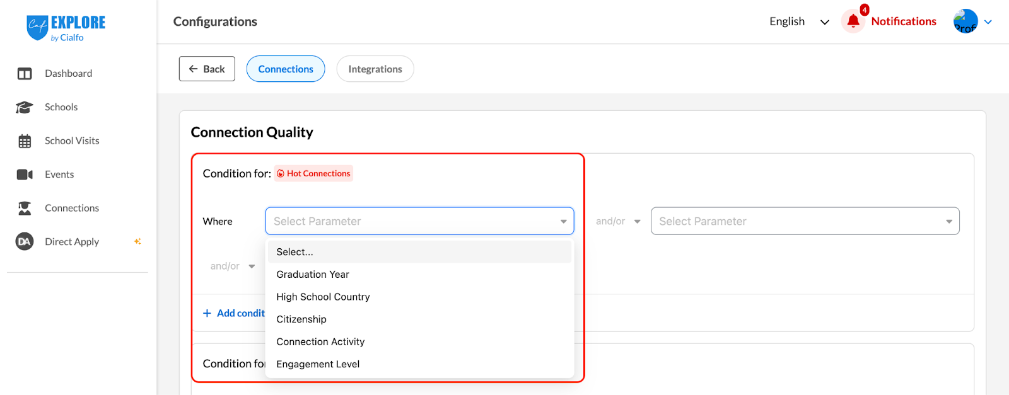Switch to Connections tab
1009x395 pixels.
286,69
